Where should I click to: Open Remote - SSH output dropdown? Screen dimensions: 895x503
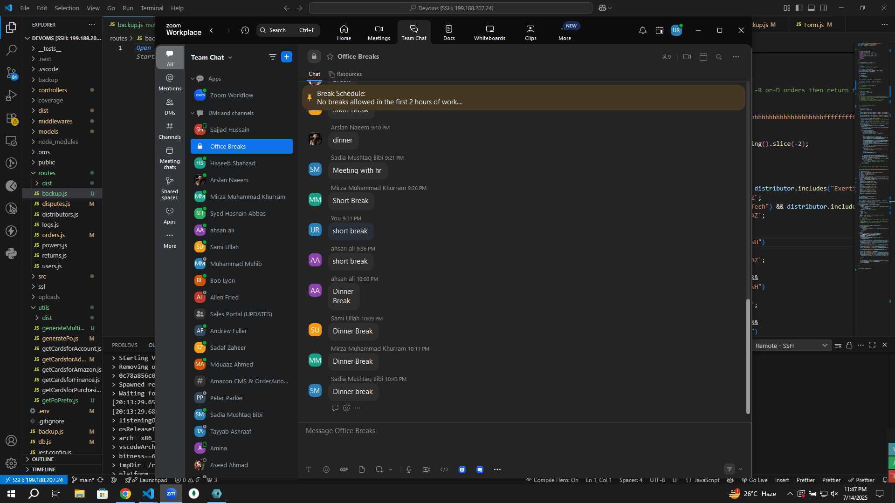[791, 346]
